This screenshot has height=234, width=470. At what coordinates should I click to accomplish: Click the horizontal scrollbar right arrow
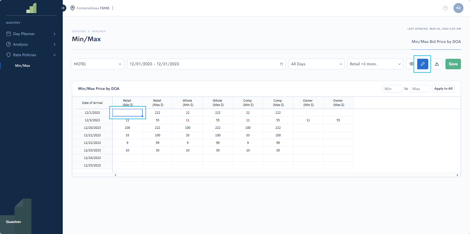(x=457, y=175)
